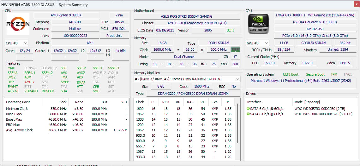Select the PBO Max row
Viewport: 360px width, 166px height.
(67, 125)
